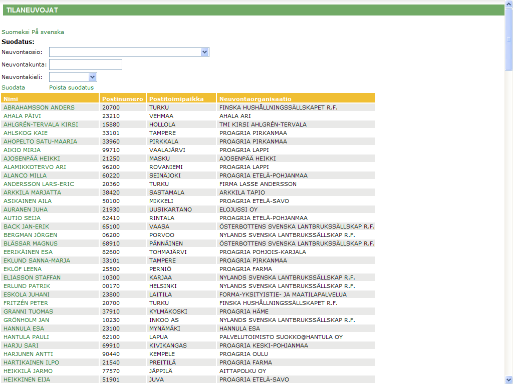Open advisor BLÄSSAR MAGNUS
The image size is (513, 384).
[x=31, y=243]
